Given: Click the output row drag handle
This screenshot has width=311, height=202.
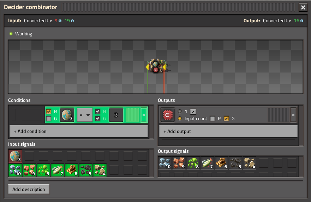Looking at the screenshot, I should pos(279,115).
